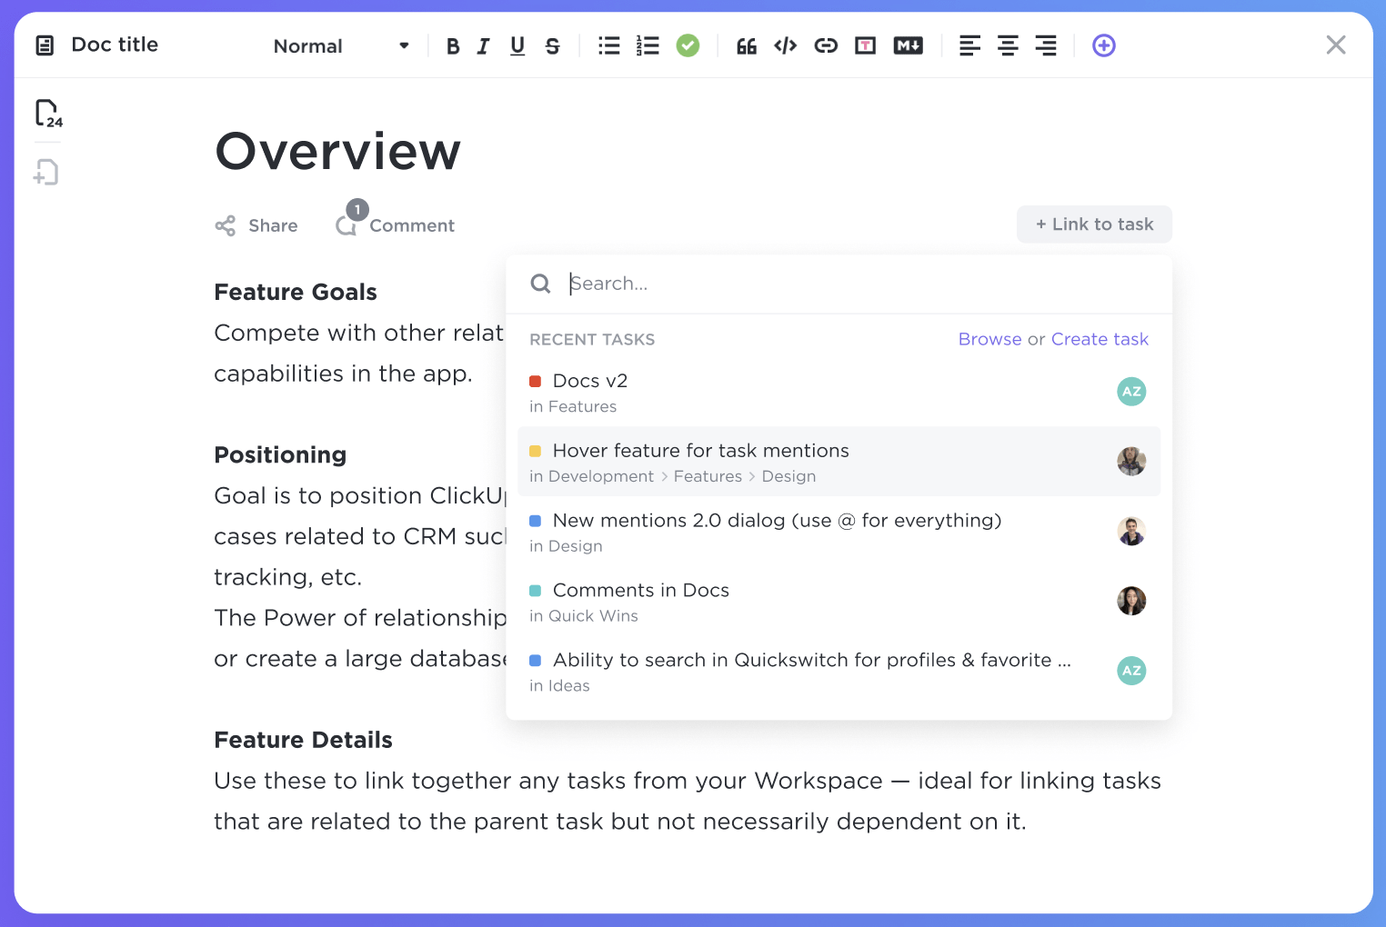Apply italic formatting
The image size is (1386, 927).
(x=484, y=46)
